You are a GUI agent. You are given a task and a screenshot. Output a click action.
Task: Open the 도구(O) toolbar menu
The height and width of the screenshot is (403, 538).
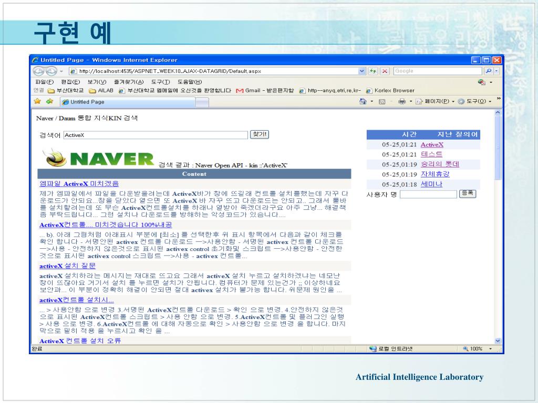(x=475, y=101)
